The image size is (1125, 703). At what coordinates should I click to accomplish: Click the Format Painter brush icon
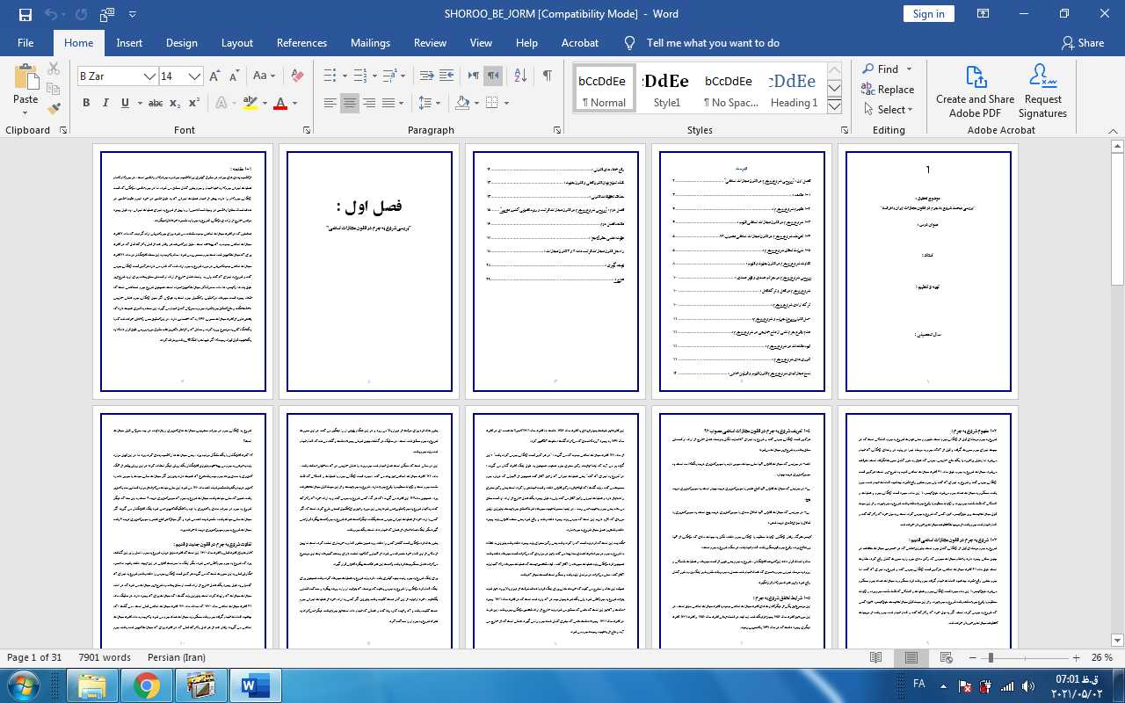click(x=54, y=109)
